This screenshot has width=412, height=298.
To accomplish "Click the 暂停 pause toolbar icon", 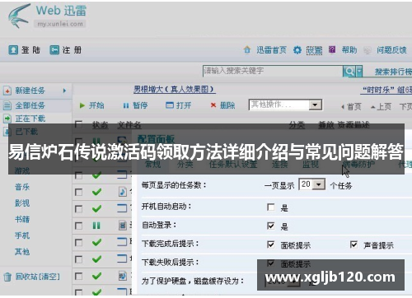I will (125, 105).
